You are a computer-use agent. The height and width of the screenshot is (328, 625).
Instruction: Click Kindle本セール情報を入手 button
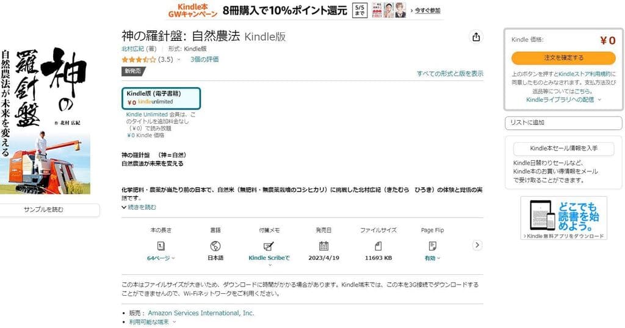coord(563,149)
